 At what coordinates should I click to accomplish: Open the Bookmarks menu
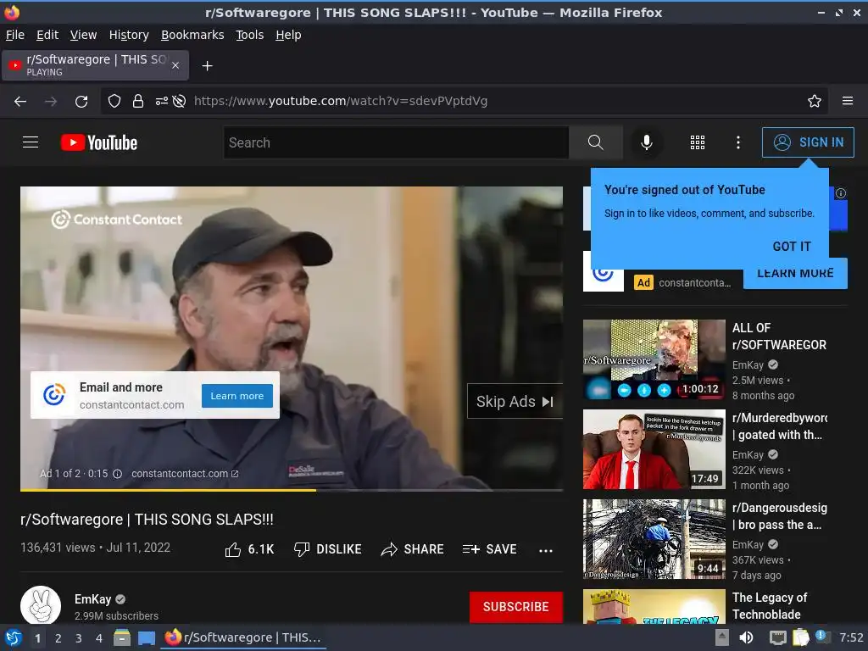[x=192, y=35]
